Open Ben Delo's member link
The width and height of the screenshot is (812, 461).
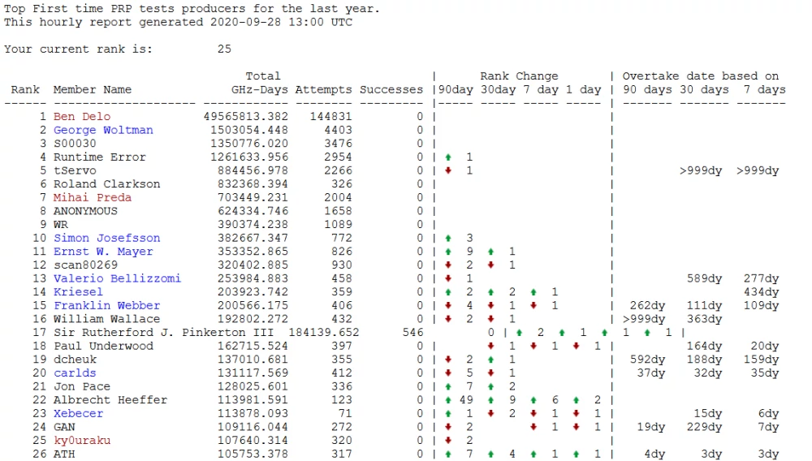81,117
